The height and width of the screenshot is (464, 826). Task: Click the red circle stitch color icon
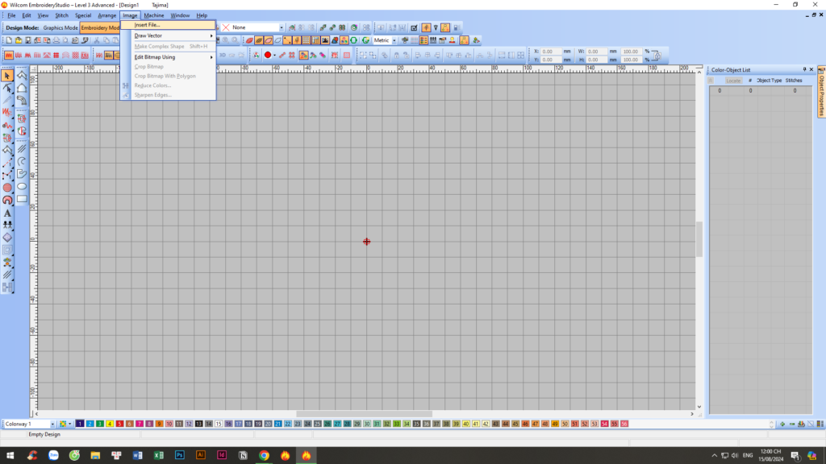[x=268, y=55]
